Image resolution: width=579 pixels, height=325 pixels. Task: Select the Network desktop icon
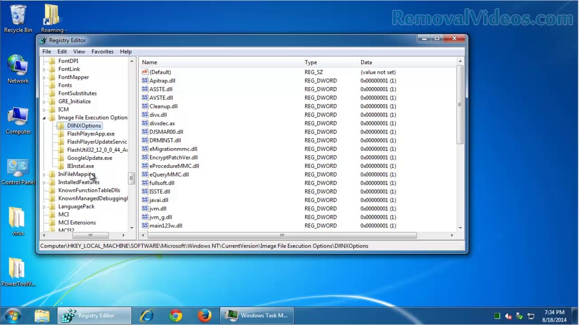[x=18, y=66]
